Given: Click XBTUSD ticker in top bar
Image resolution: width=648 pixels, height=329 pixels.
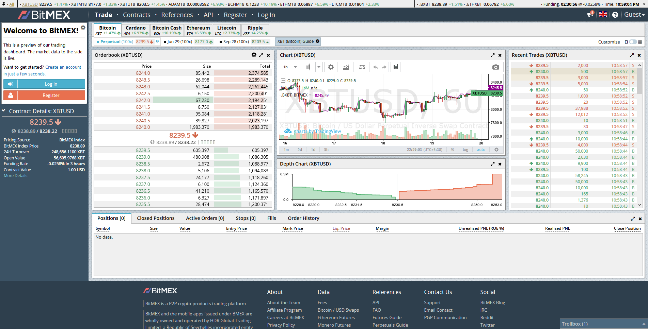Looking at the screenshot, I should pos(30,4).
